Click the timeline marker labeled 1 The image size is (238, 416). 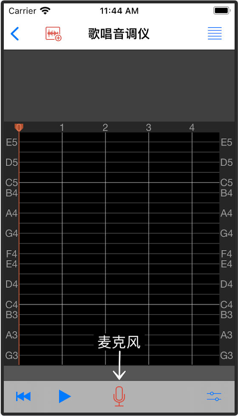click(62, 128)
